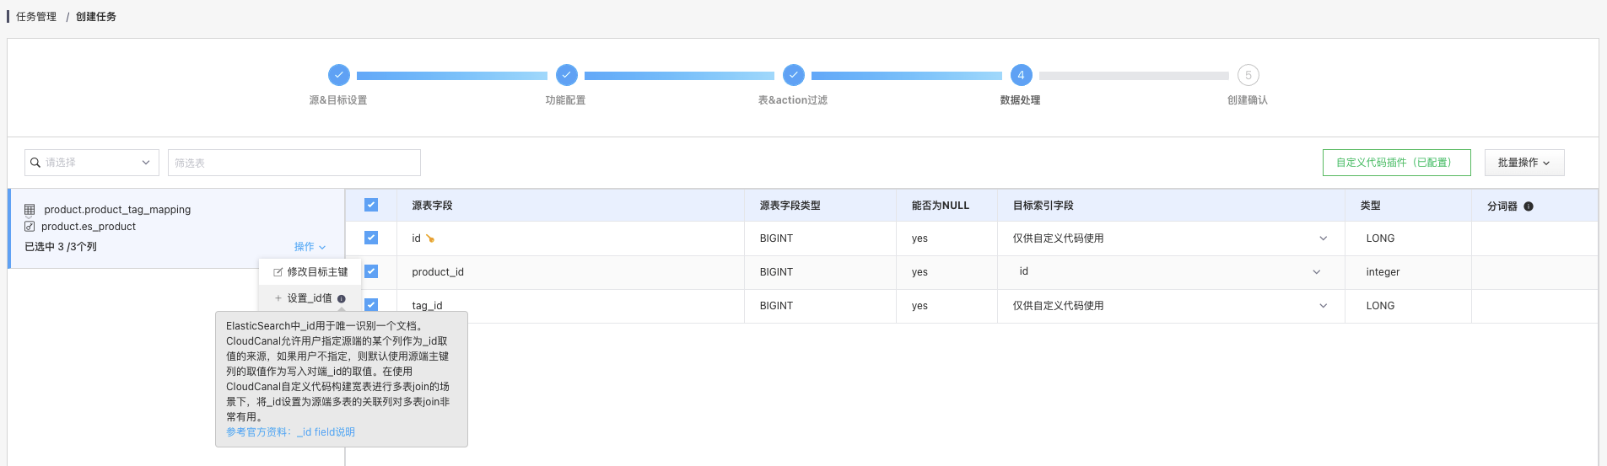Click the 自定义代码插件（已配置）button
1607x466 pixels.
(x=1397, y=163)
